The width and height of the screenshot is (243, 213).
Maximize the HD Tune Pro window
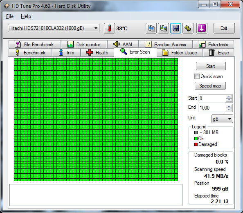point(215,4)
